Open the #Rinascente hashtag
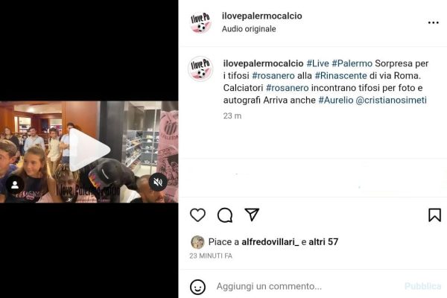Viewport: 447px width, 298px height. [340, 75]
